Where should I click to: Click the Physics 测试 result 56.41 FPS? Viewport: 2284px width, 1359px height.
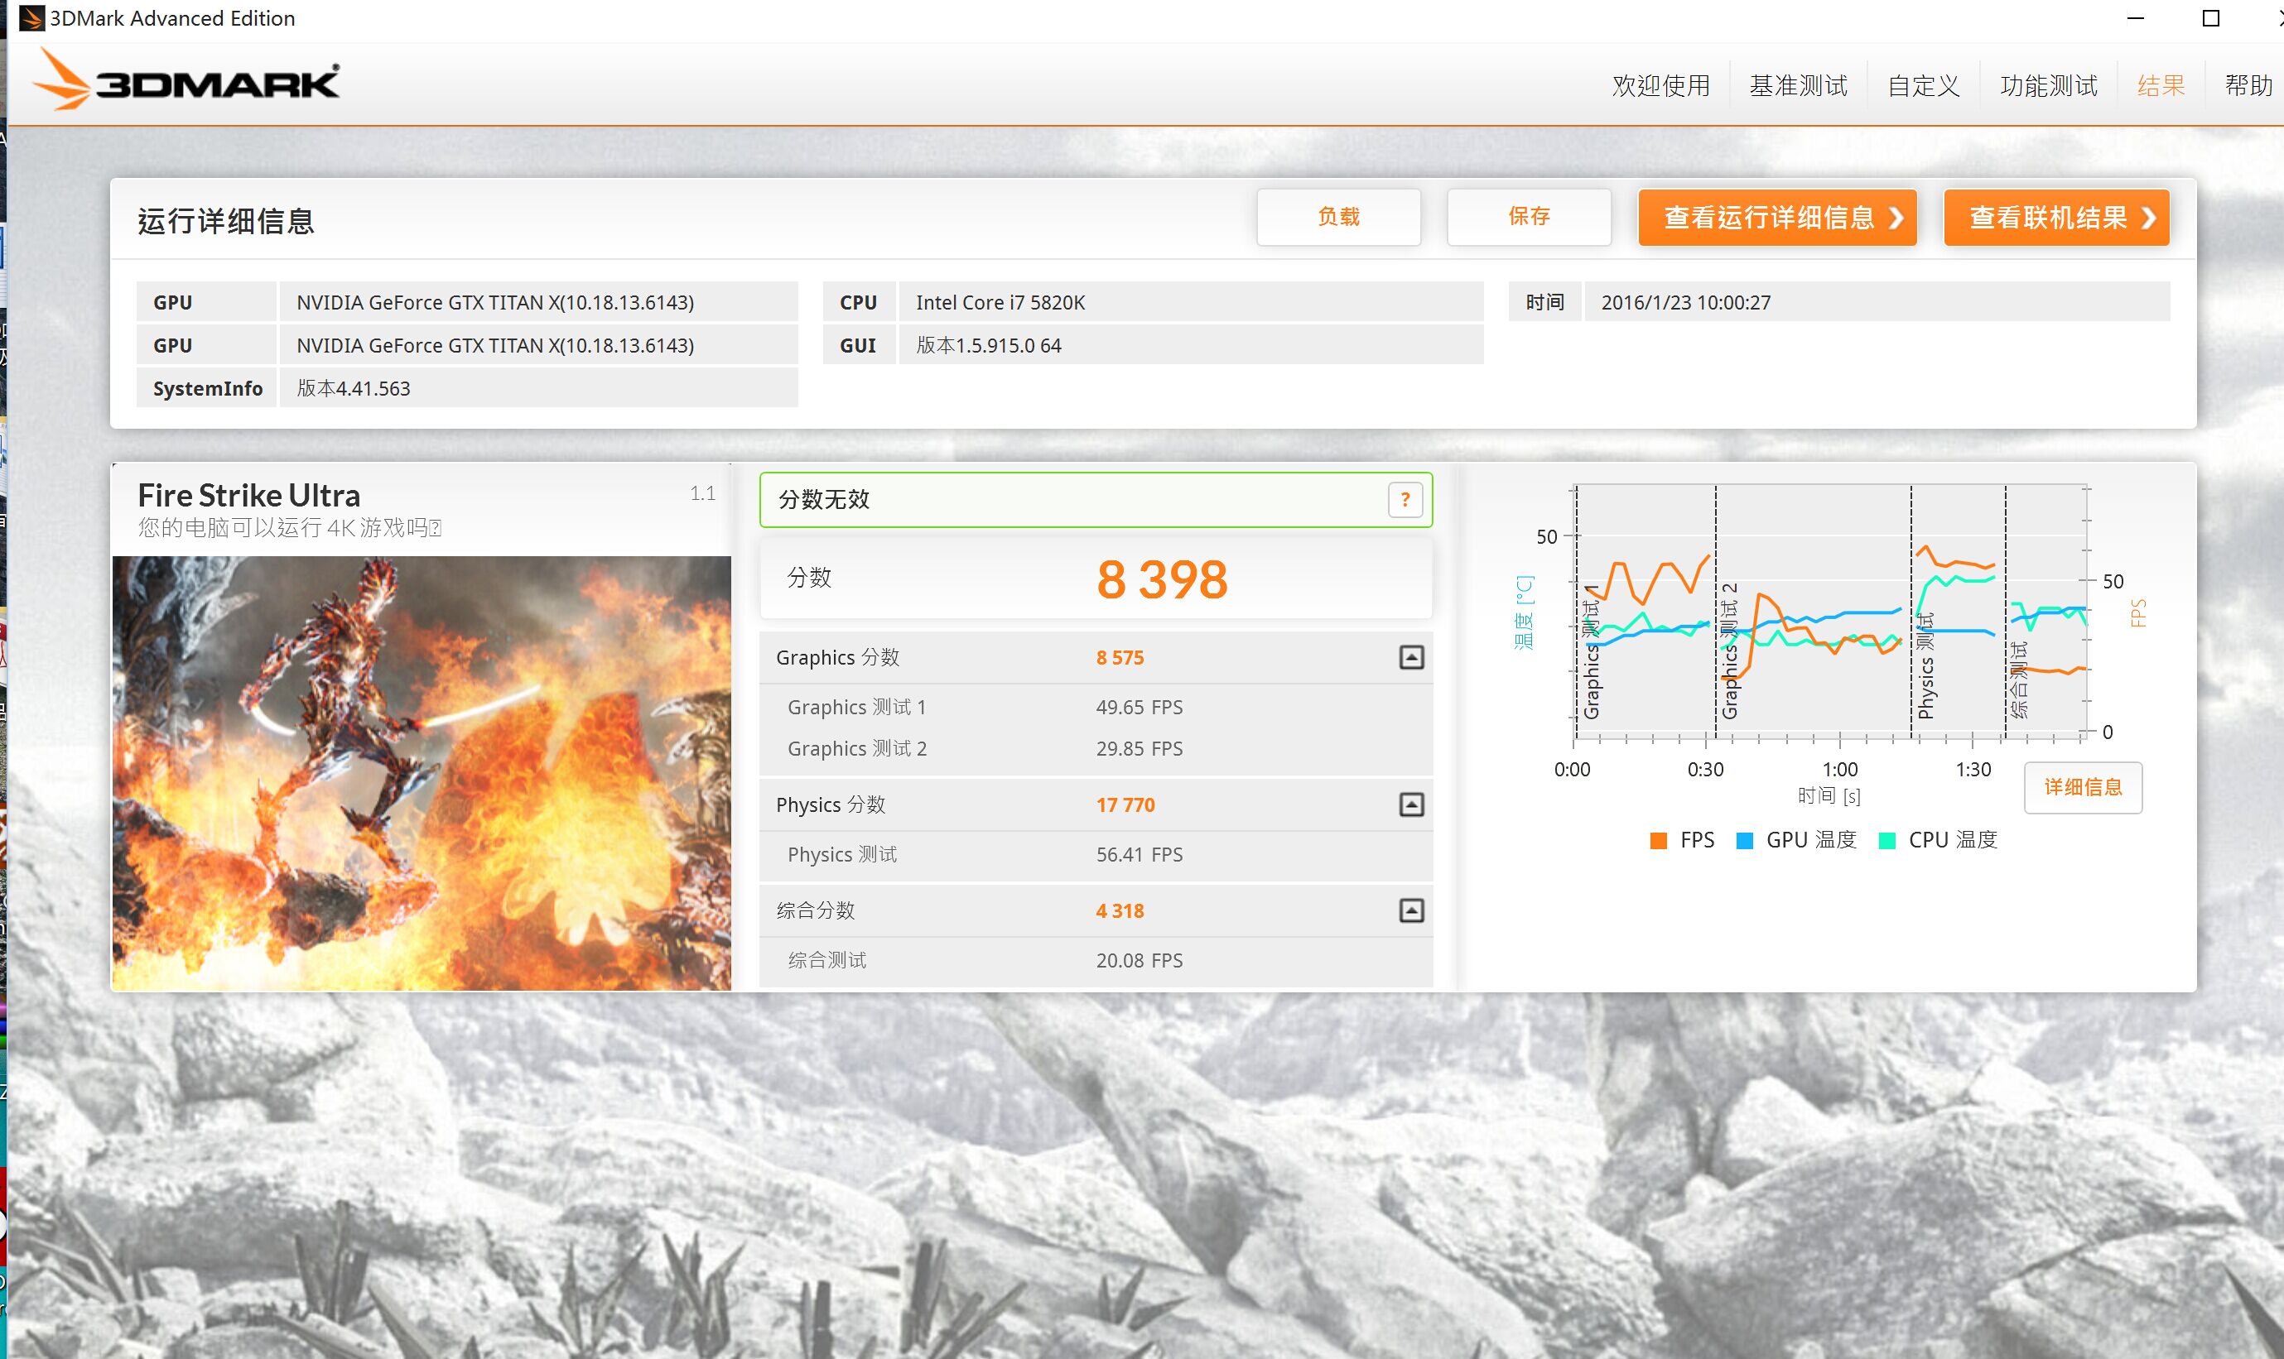click(x=1139, y=854)
